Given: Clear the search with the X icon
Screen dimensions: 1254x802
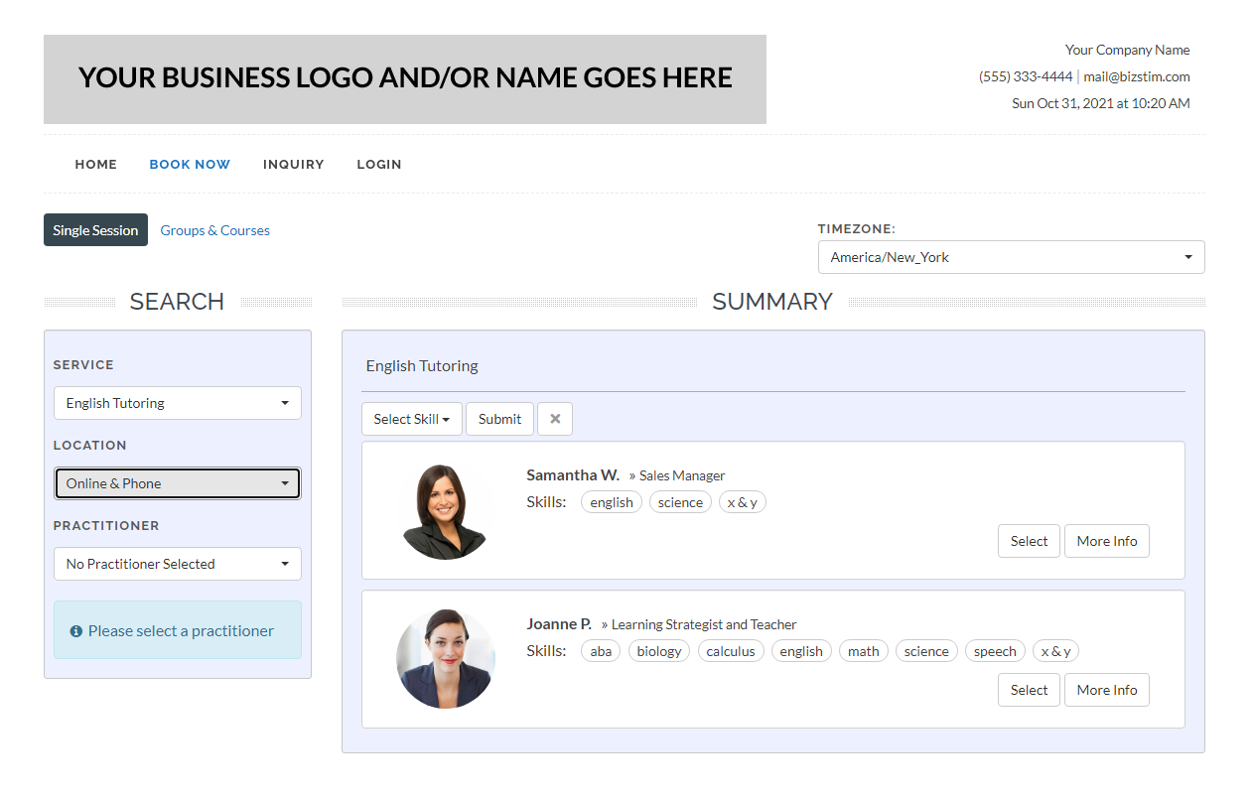Looking at the screenshot, I should pyautogui.click(x=554, y=418).
